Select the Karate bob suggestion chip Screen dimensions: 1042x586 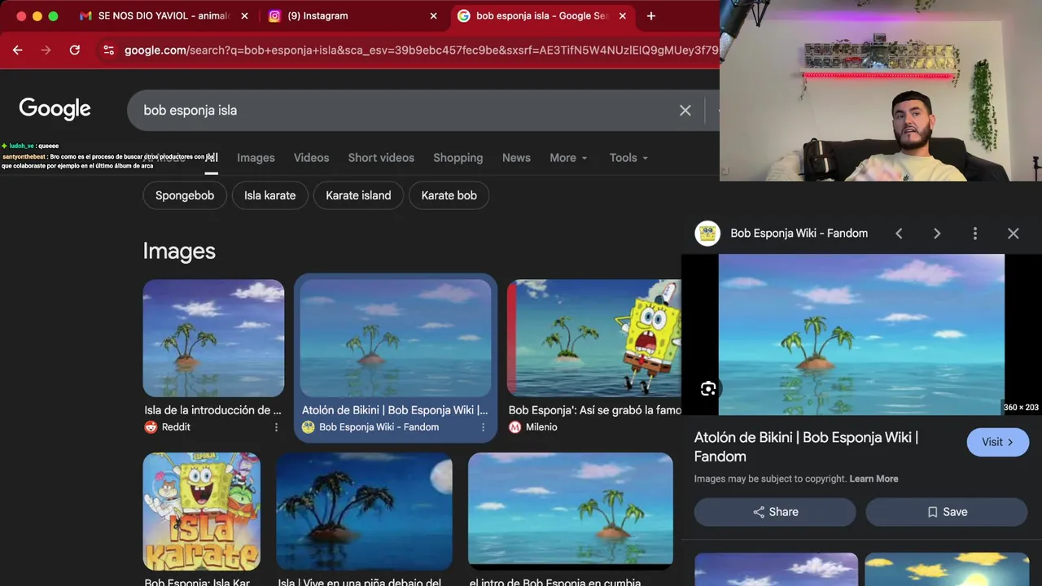449,195
